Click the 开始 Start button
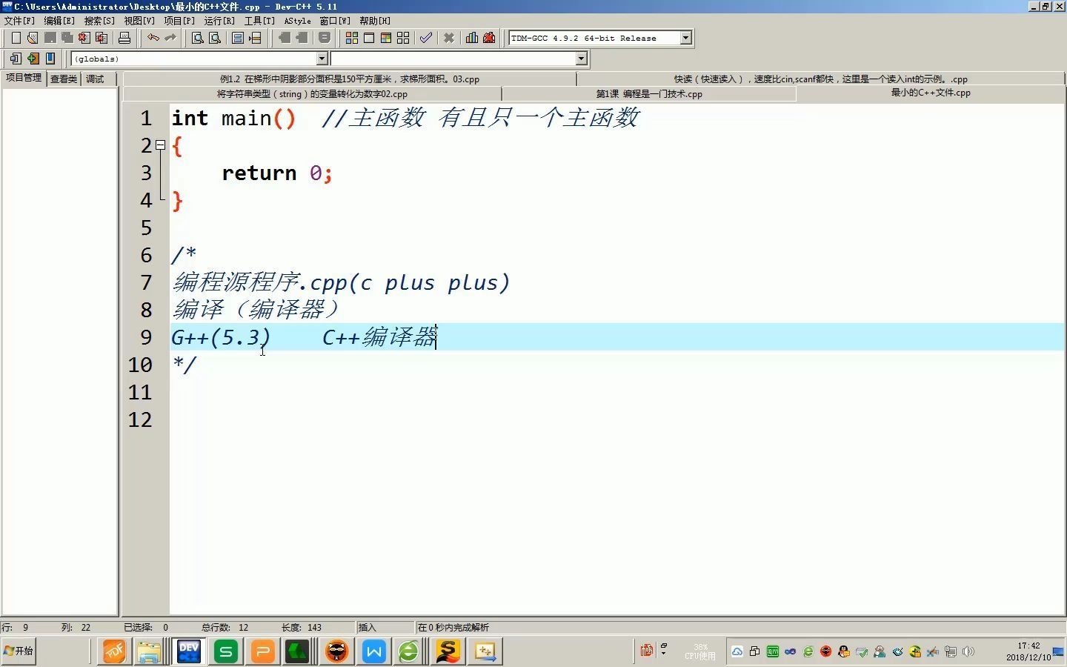 19,651
